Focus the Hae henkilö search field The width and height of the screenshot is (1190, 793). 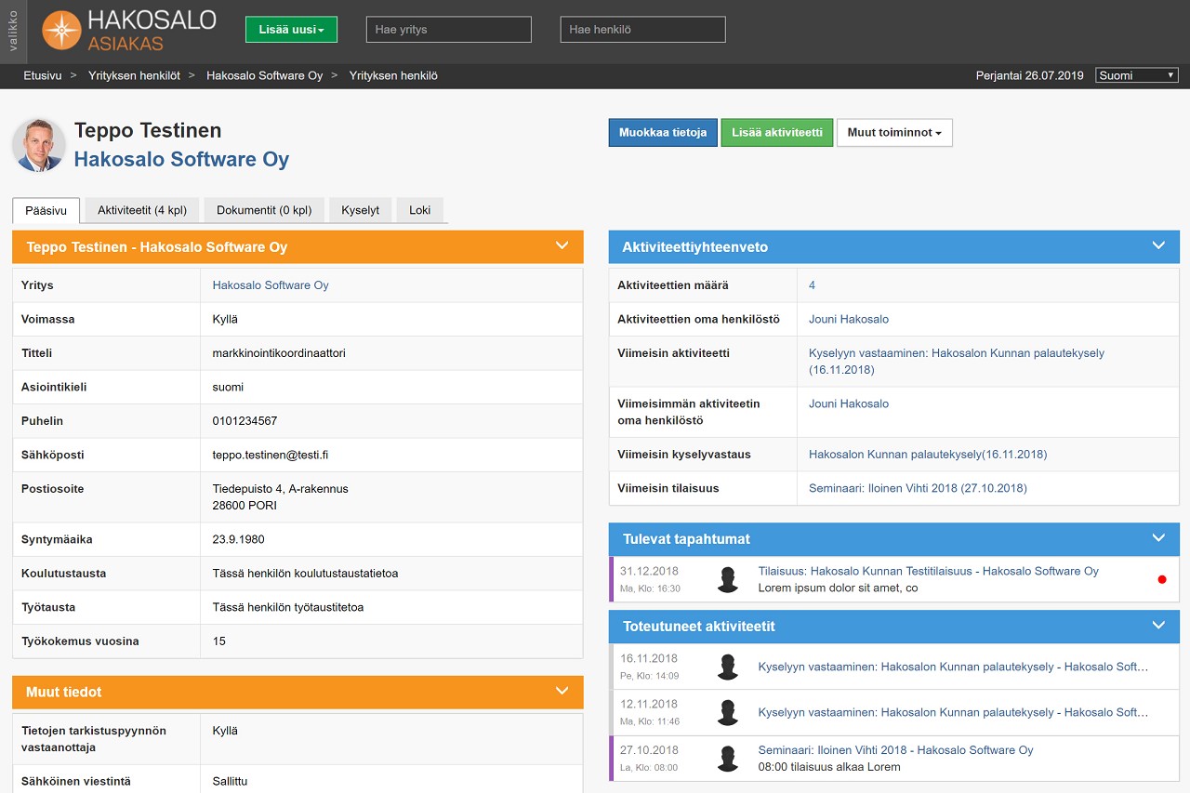click(643, 30)
